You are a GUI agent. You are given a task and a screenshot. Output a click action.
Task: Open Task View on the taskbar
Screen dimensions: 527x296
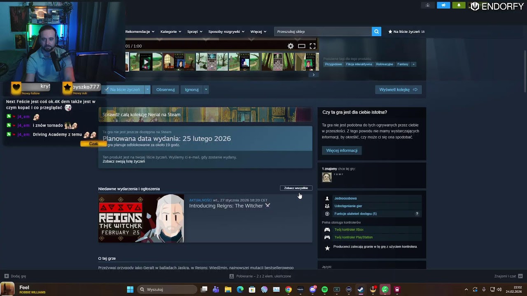(x=204, y=289)
